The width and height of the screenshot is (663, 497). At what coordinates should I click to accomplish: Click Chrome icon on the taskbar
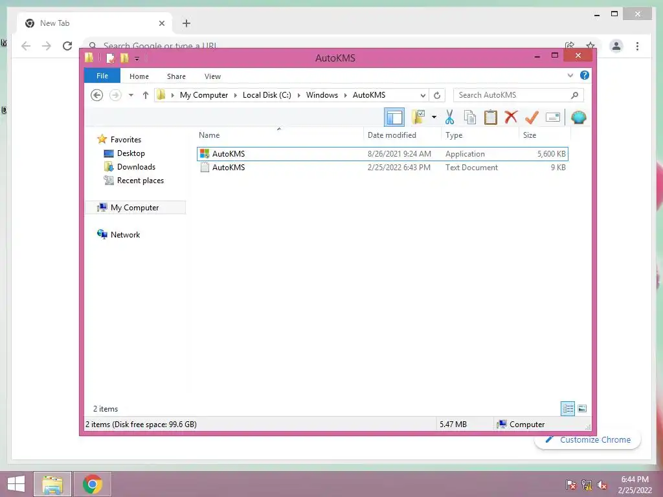click(x=92, y=484)
